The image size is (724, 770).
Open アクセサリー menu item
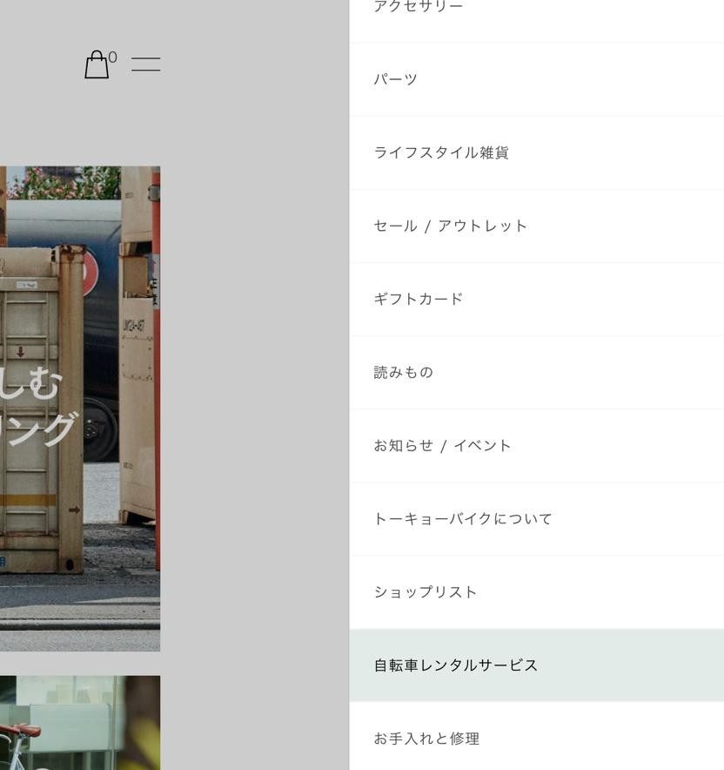[418, 7]
